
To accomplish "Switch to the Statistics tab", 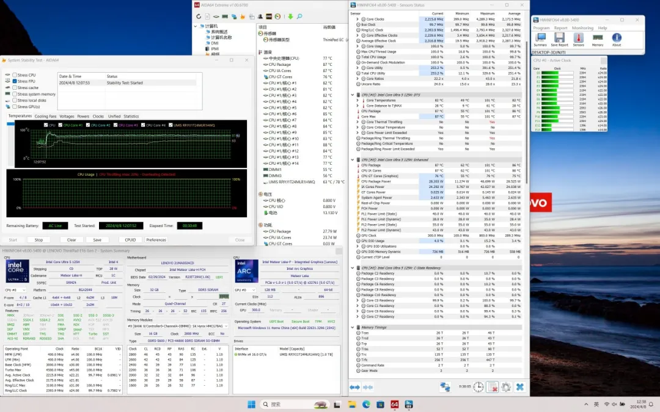I will pos(131,116).
